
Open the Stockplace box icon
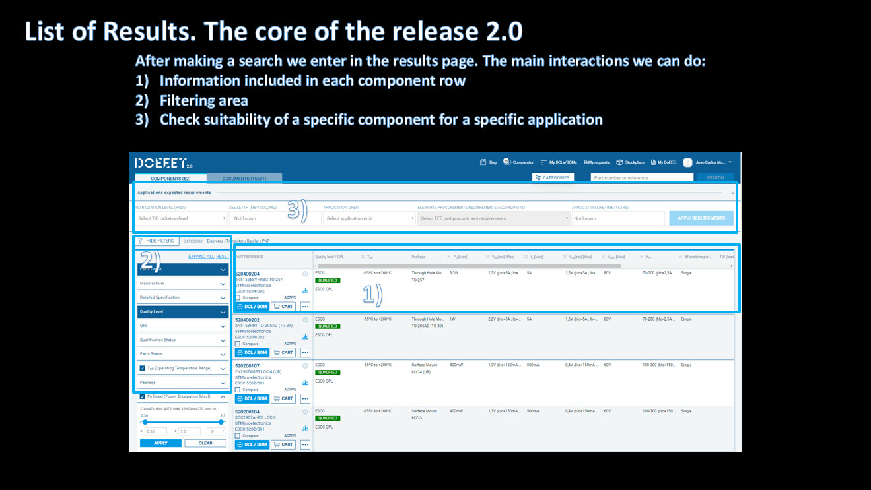coord(619,162)
